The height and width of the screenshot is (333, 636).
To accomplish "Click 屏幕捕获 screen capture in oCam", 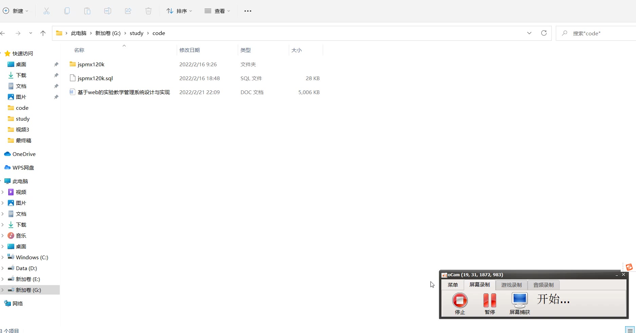I will coord(520,303).
